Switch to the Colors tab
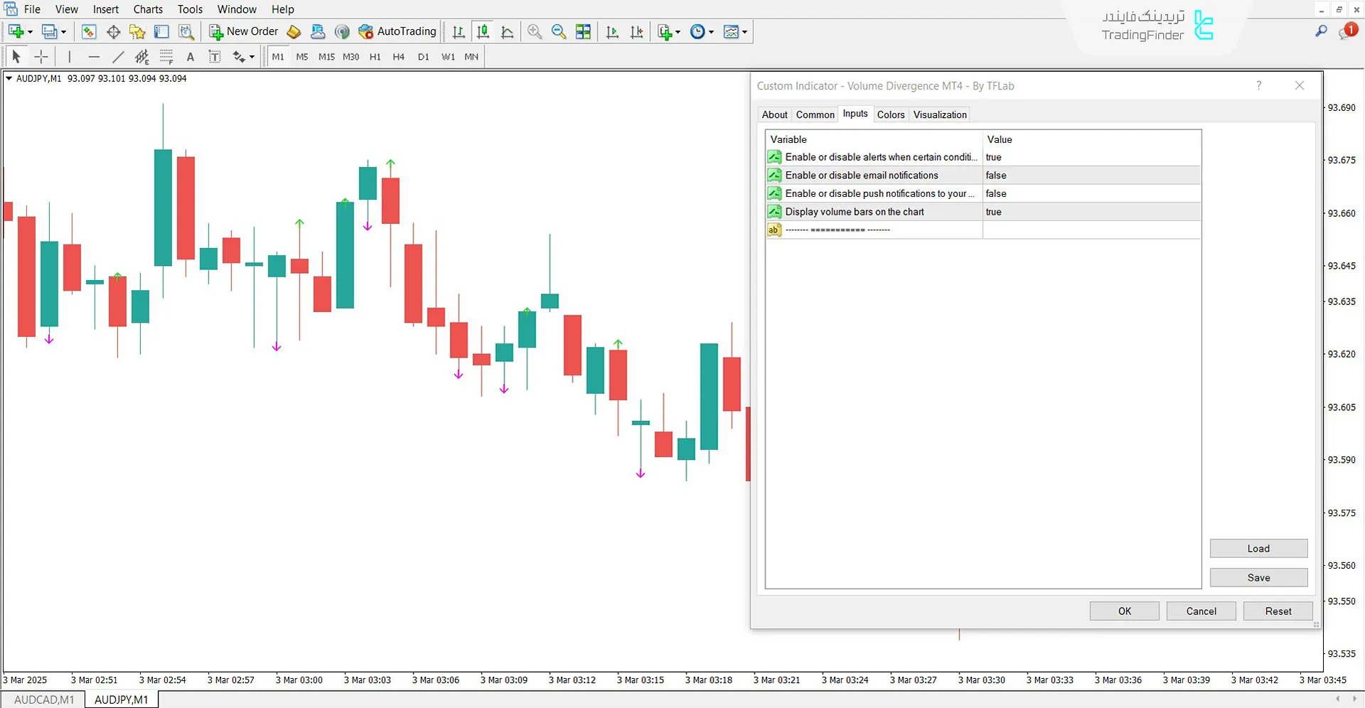Viewport: 1365px width, 708px height. point(891,114)
